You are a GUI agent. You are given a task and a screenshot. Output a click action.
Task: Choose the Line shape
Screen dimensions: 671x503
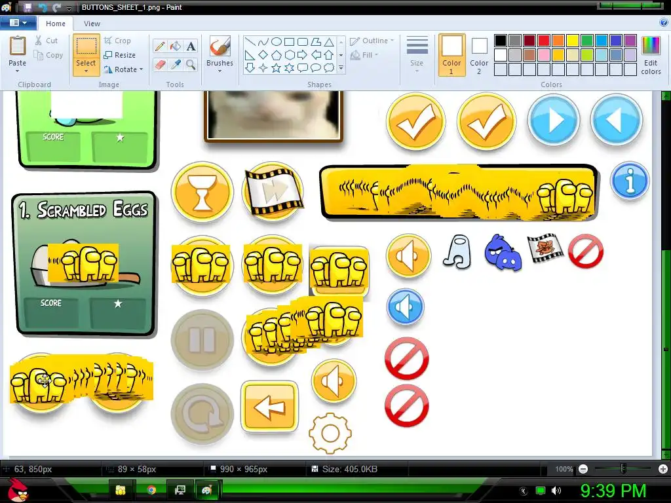pyautogui.click(x=250, y=41)
